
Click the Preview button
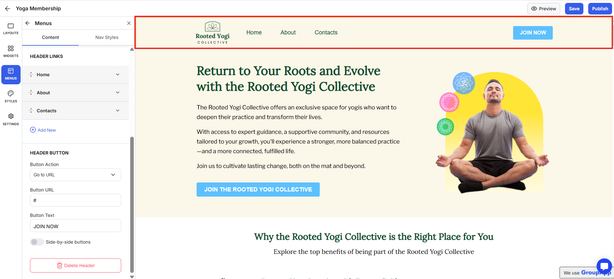point(543,9)
